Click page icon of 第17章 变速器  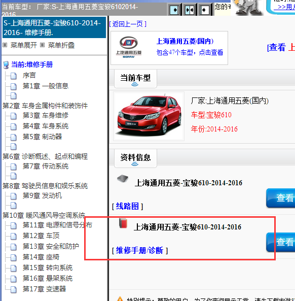pos(13,289)
